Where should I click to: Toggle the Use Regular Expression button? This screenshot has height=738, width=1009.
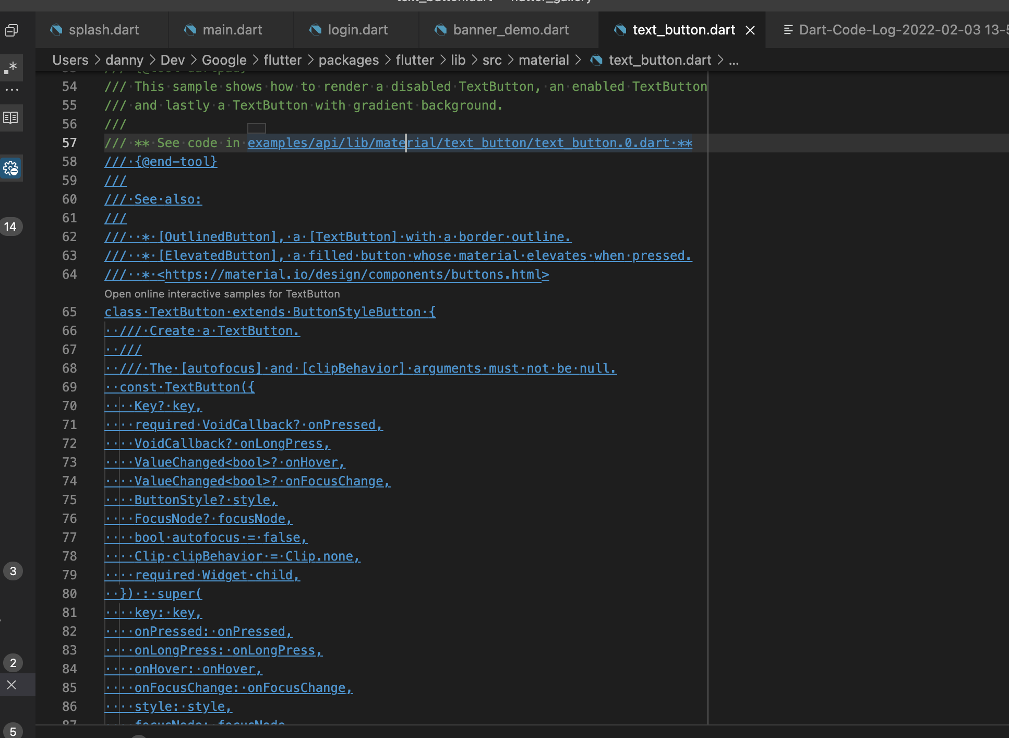coord(11,67)
